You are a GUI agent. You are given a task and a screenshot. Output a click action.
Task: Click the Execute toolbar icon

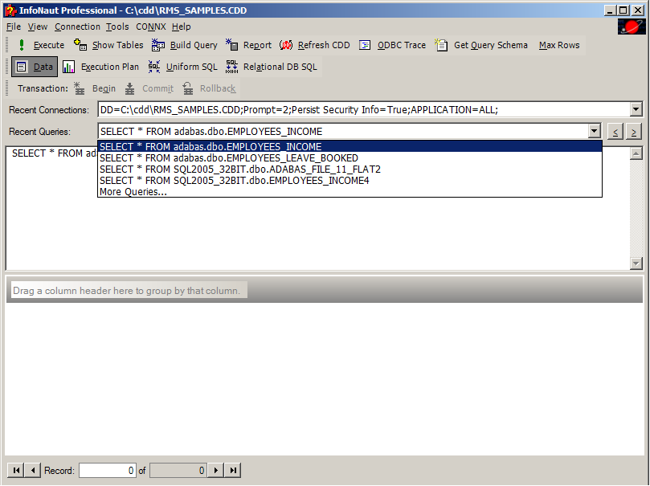coord(22,45)
